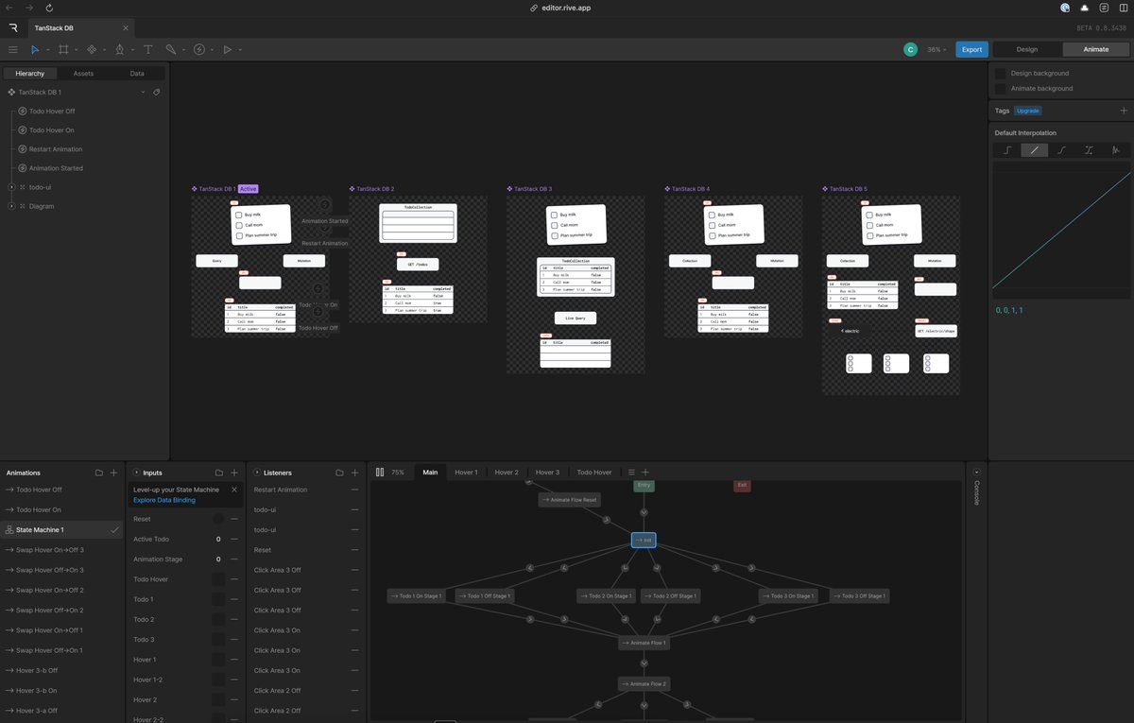
Task: Add new input with plus icon
Action: 234,473
